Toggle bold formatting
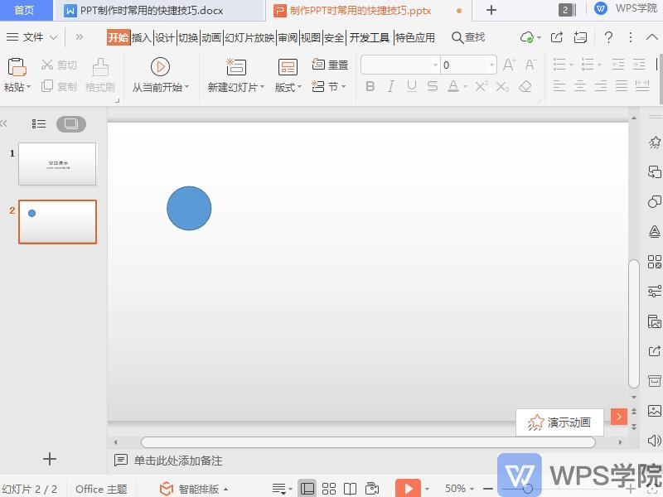 point(370,85)
